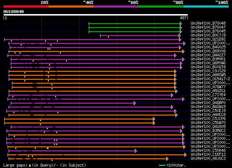Select label UniRef100_Q41805
The image size is (232, 168).
tap(208, 126)
